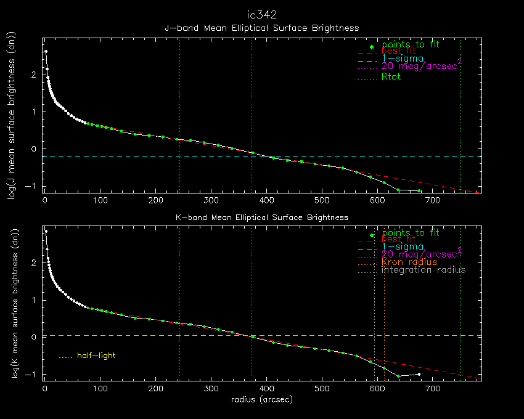Click the green legend dot in K-band plot
Viewport: 524px width, 419px height.
pyautogui.click(x=371, y=235)
